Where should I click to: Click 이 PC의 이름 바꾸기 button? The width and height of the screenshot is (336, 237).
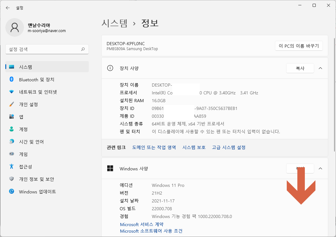tap(299, 46)
